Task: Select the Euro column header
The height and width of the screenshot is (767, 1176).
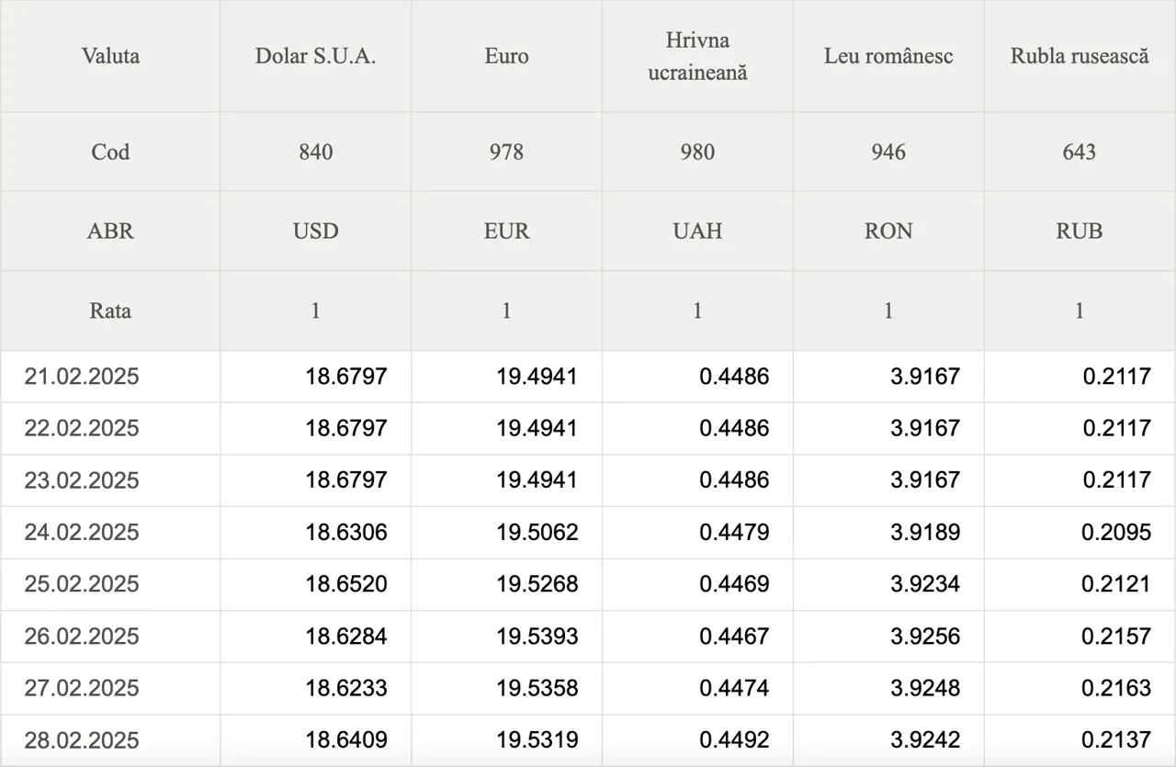Action: tap(506, 56)
